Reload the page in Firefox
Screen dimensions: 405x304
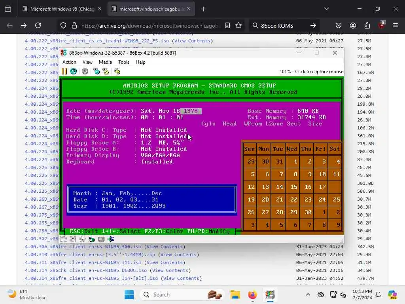[x=38, y=25]
